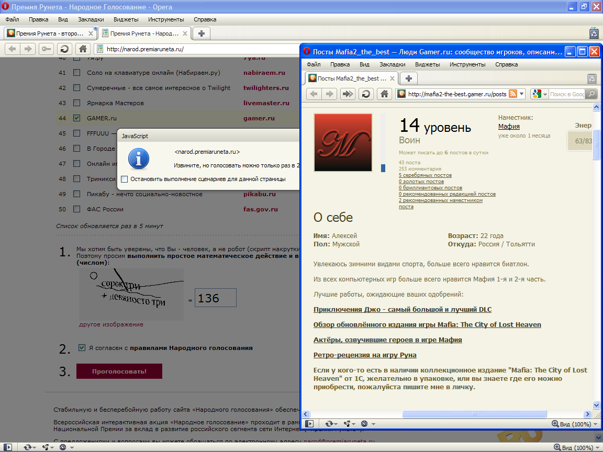Image resolution: width=603 pixels, height=452 pixels.
Task: Open new tab in Премия Рунета window
Action: pos(201,33)
